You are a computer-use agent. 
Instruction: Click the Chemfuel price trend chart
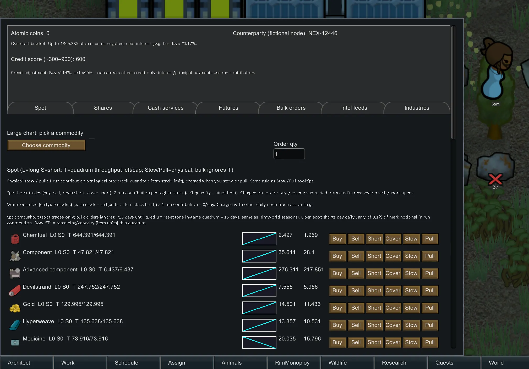tap(259, 239)
